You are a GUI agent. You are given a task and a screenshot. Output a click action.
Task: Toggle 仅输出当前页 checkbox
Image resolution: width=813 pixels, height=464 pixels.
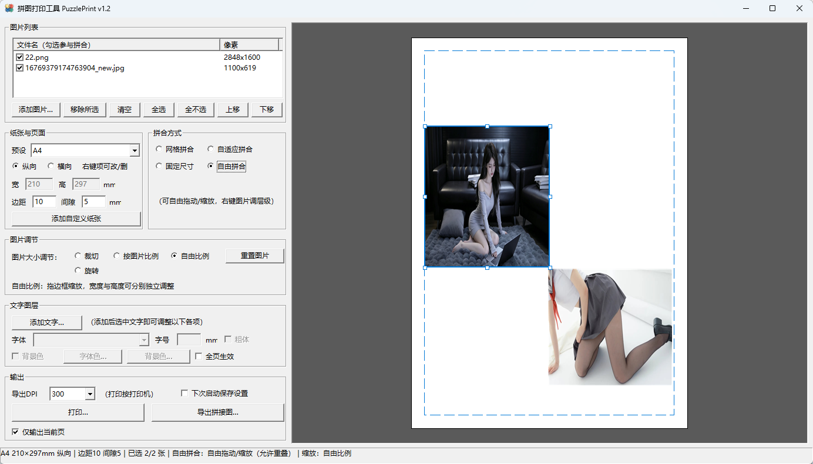pyautogui.click(x=15, y=432)
